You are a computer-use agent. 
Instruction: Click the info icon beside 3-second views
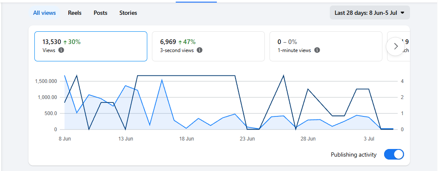199,50
